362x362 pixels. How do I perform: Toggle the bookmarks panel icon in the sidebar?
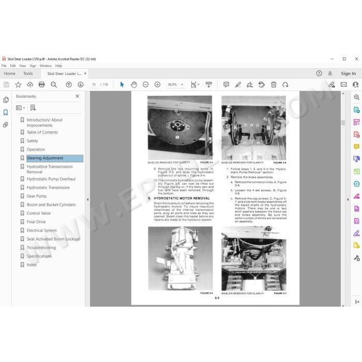(x=6, y=112)
